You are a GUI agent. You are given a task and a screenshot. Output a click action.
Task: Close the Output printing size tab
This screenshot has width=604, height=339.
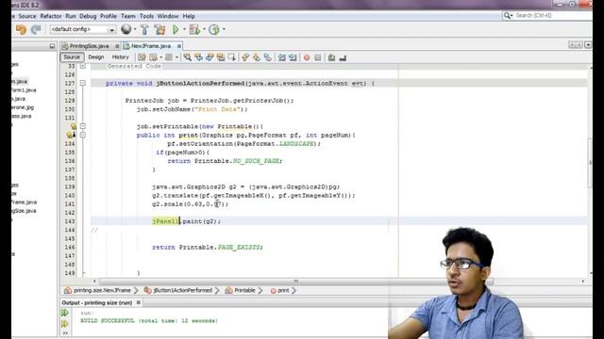pos(139,303)
